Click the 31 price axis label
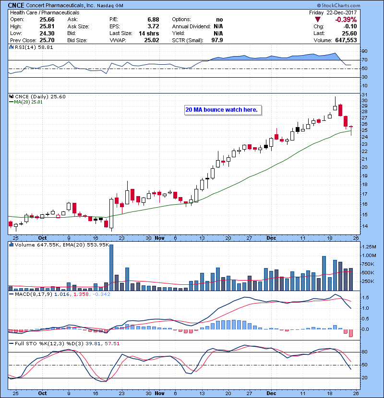The height and width of the screenshot is (398, 384). coord(364,95)
